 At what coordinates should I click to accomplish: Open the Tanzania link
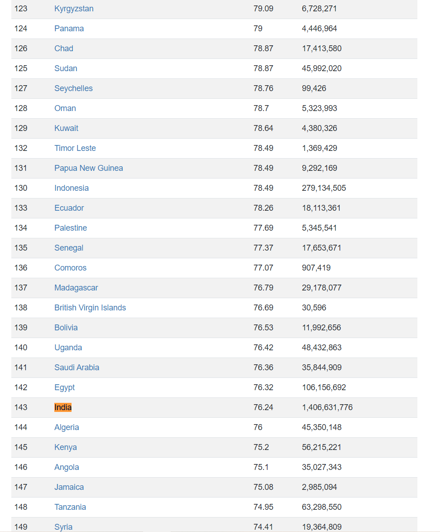click(x=70, y=507)
